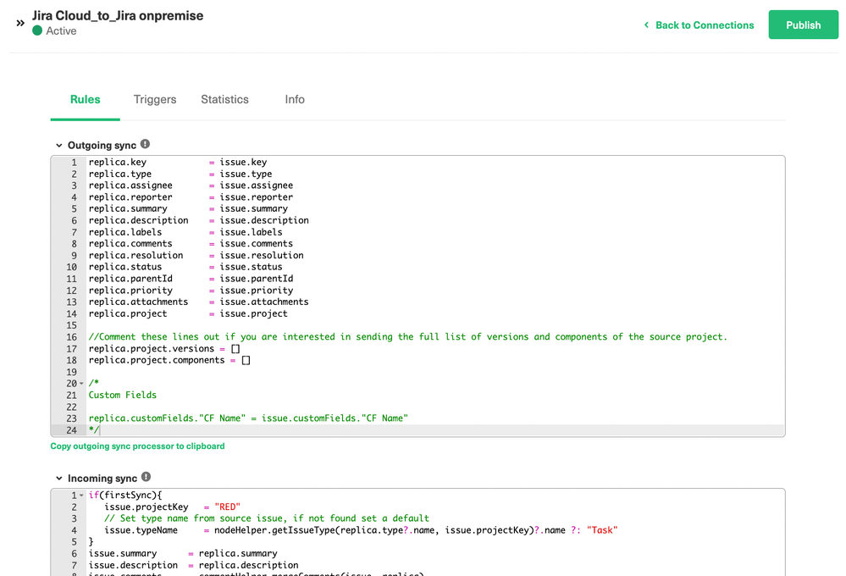
Task: Collapse the Outgoing sync section
Action: 58,145
